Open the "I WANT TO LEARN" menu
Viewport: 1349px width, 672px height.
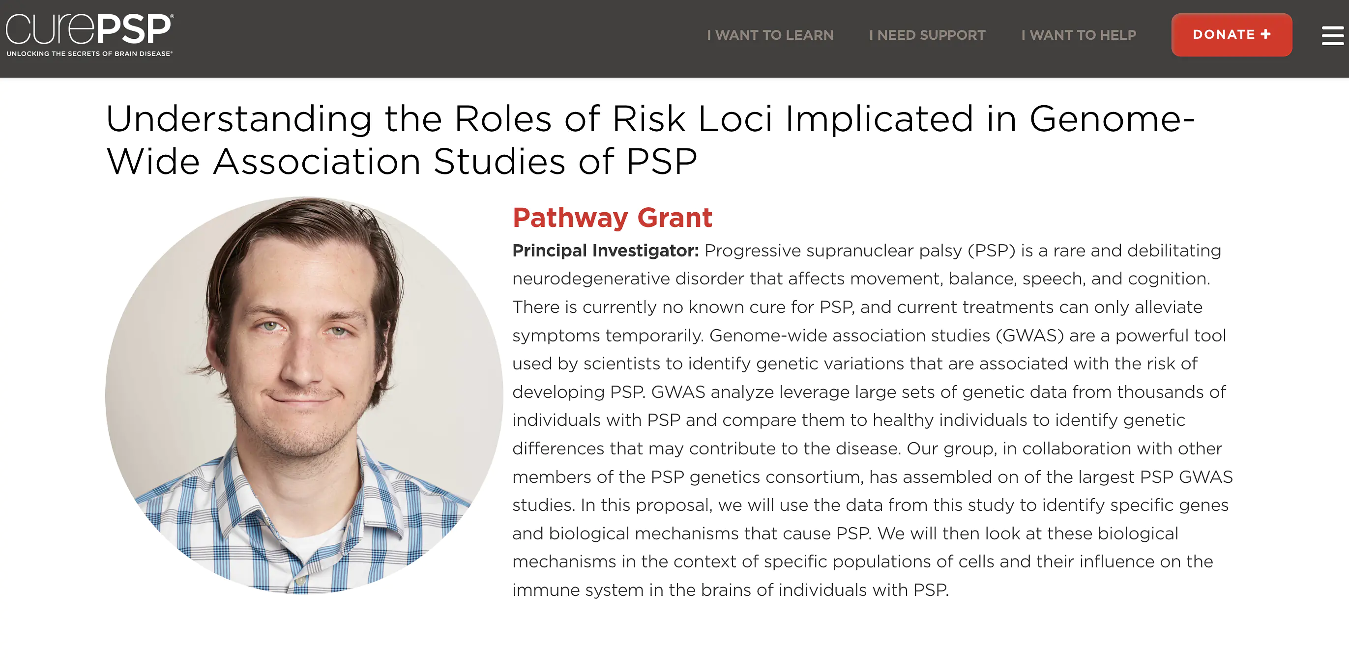point(770,35)
